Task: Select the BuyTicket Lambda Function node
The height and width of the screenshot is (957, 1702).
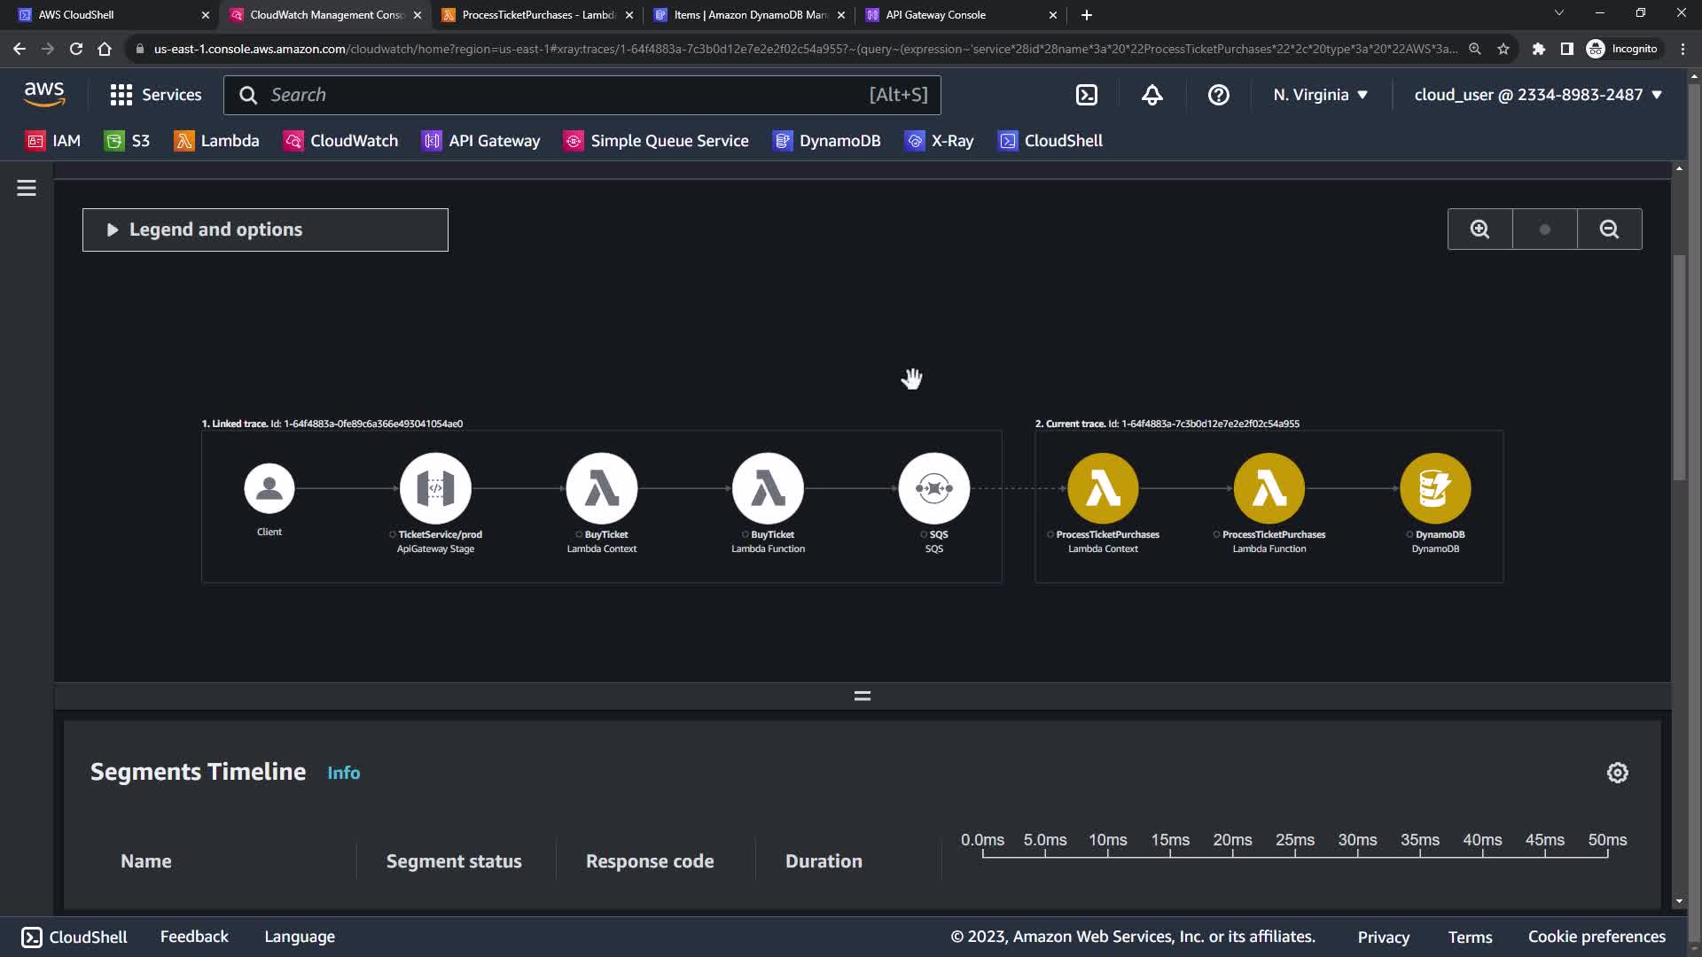Action: click(x=768, y=488)
